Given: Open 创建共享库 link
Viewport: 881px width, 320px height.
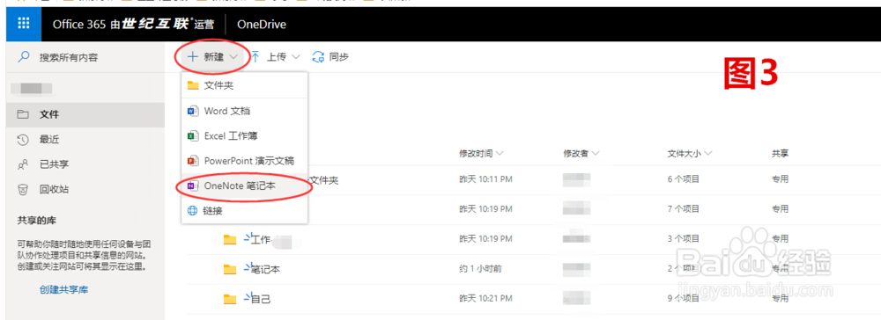Looking at the screenshot, I should coord(63,290).
